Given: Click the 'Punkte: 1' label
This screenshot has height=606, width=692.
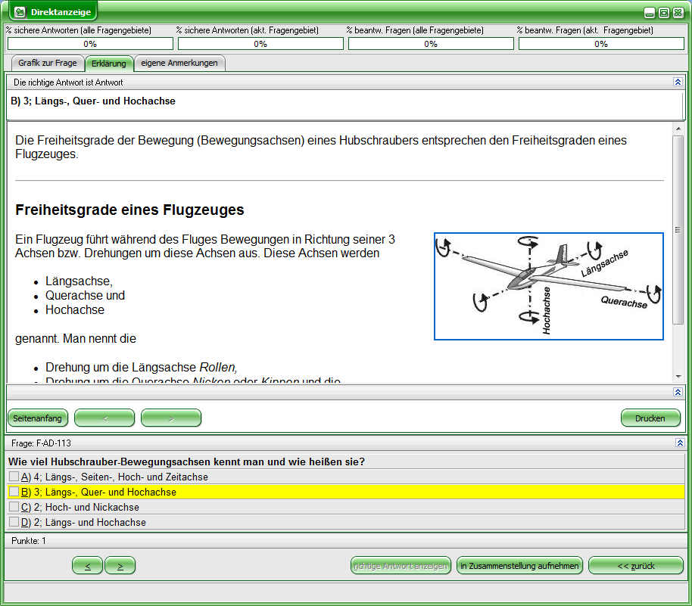Looking at the screenshot, I should (x=29, y=541).
